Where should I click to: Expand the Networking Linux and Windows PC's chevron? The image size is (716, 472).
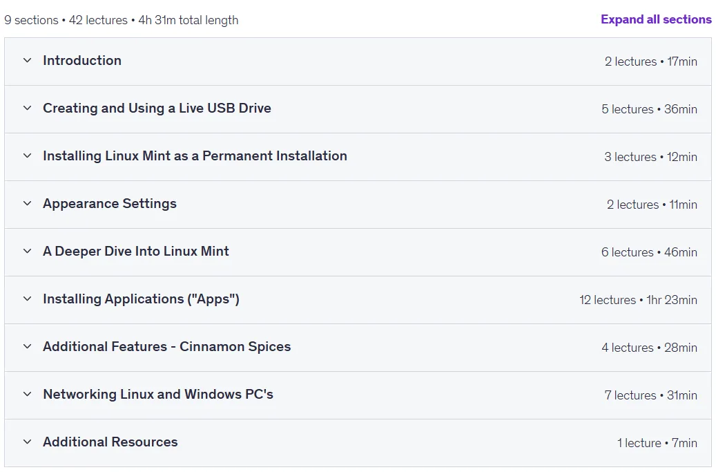click(x=28, y=394)
